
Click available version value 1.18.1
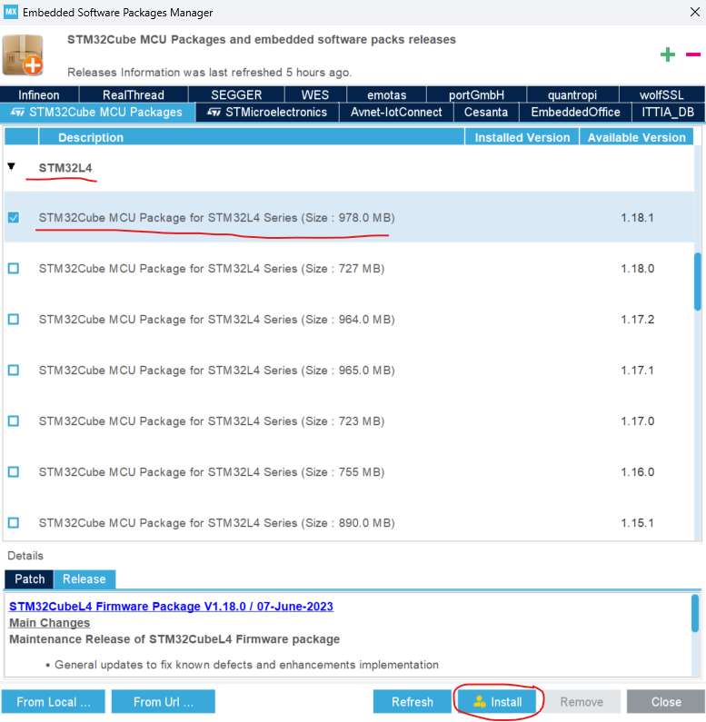tap(637, 217)
